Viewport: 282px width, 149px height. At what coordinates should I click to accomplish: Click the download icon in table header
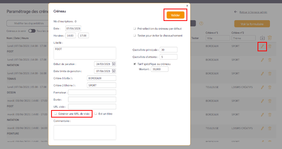262,38
